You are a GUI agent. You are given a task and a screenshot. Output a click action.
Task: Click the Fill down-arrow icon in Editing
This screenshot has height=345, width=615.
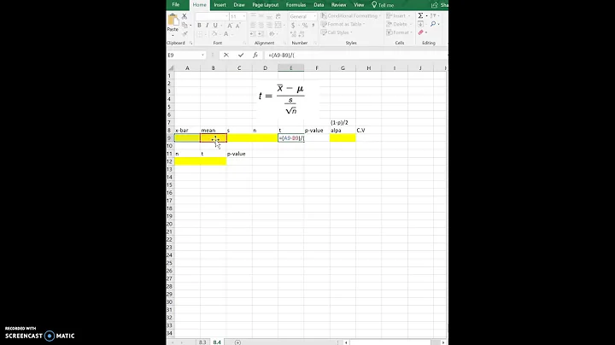(x=420, y=24)
